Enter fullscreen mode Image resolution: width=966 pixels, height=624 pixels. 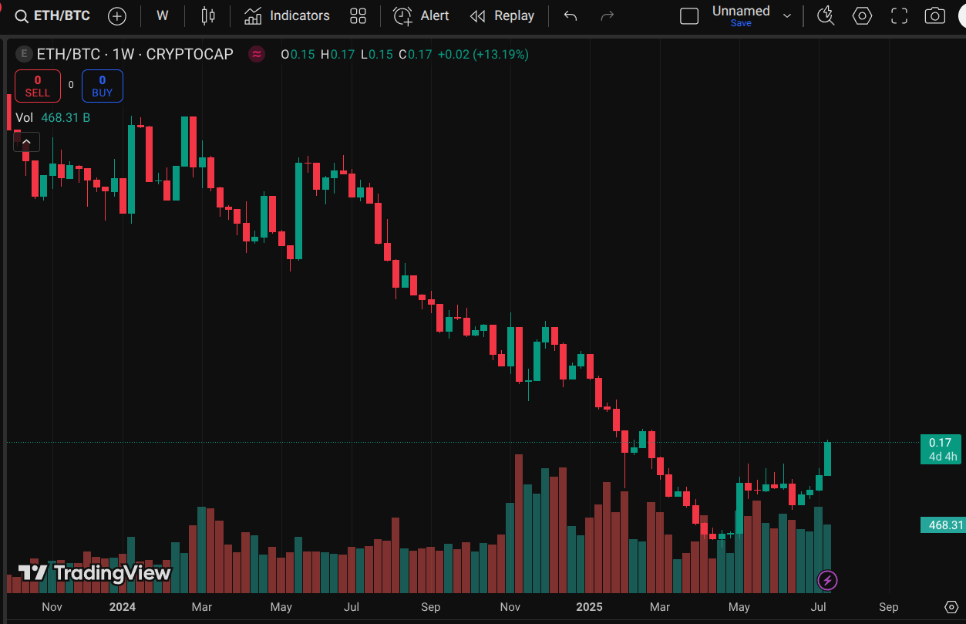tap(899, 15)
